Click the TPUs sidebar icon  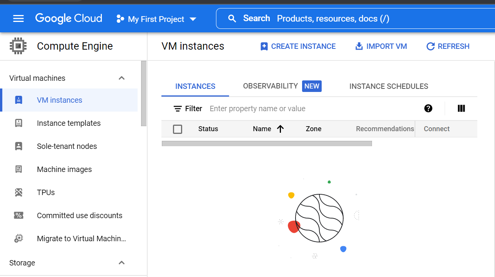pyautogui.click(x=18, y=192)
